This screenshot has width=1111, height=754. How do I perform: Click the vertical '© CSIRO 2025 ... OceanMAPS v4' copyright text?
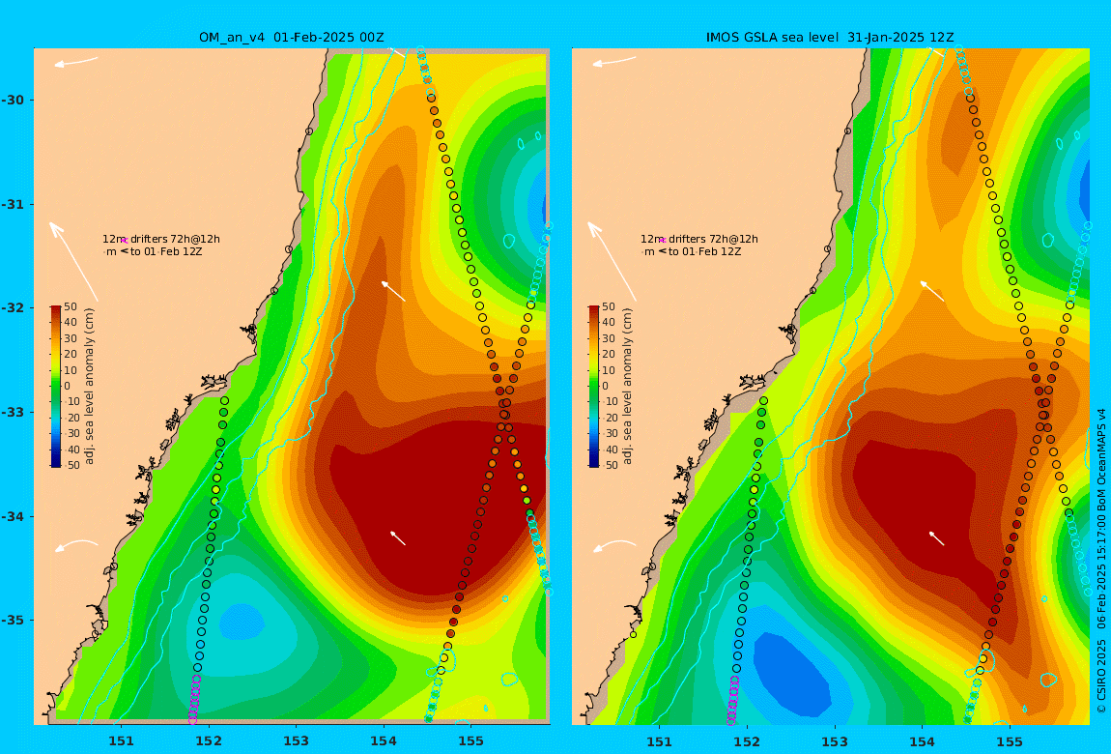[1101, 562]
